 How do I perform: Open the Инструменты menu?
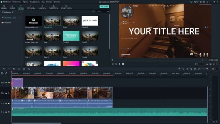(x=35, y=2)
